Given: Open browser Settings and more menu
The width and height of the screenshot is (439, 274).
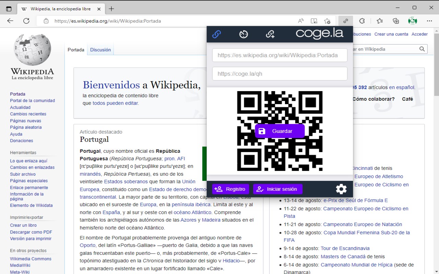Looking at the screenshot, I should pos(430,21).
